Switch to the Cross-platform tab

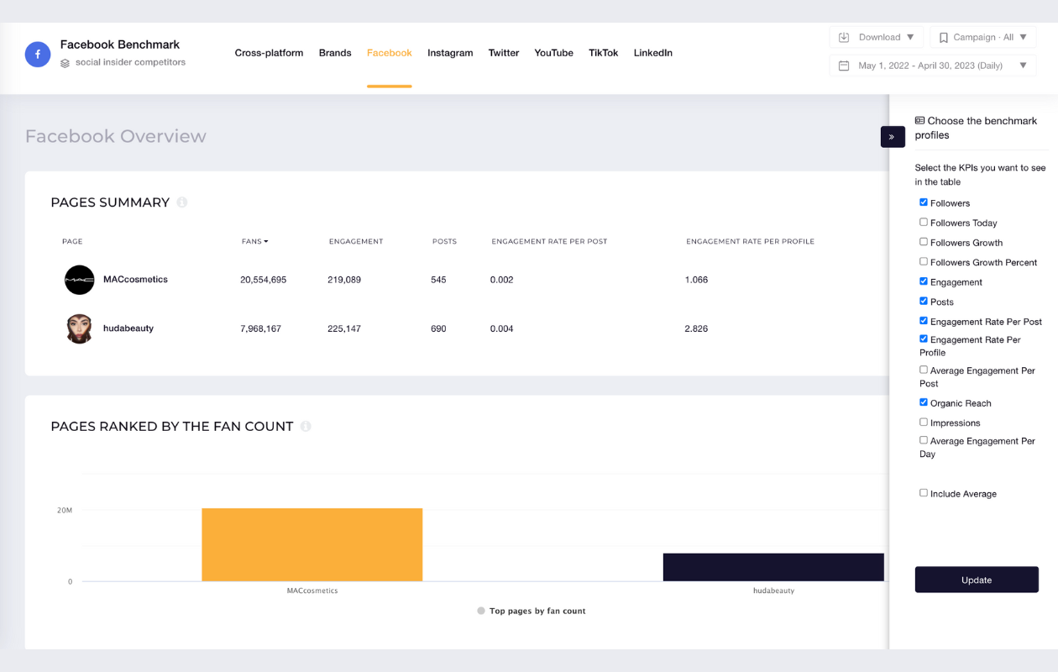pos(269,53)
